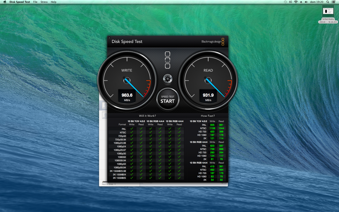Open the Time Machine menu bar icon
The image size is (339, 212).
click(285, 2)
